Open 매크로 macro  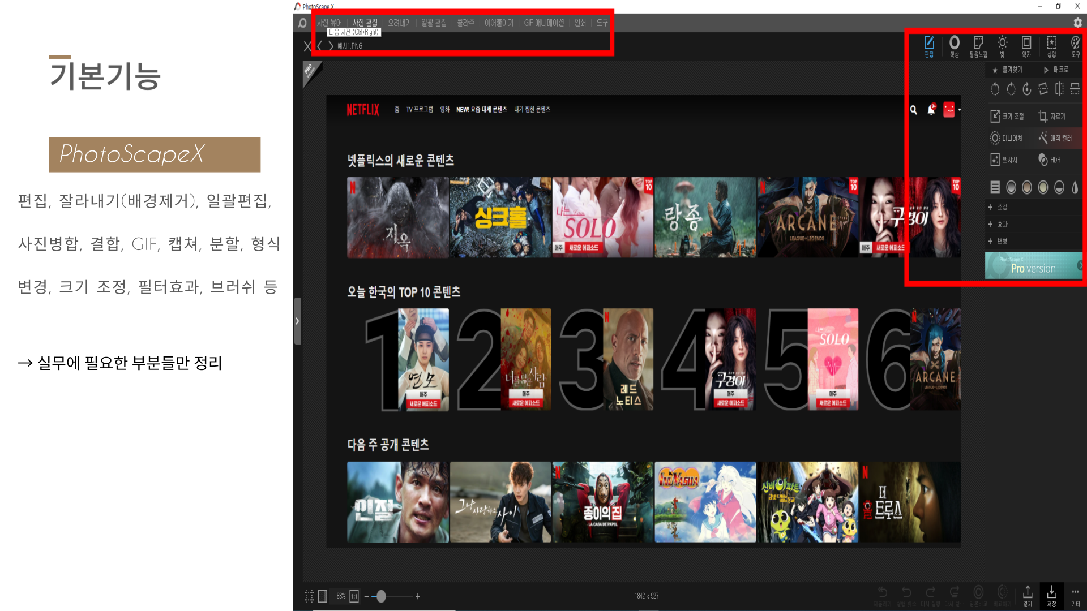pyautogui.click(x=1056, y=70)
